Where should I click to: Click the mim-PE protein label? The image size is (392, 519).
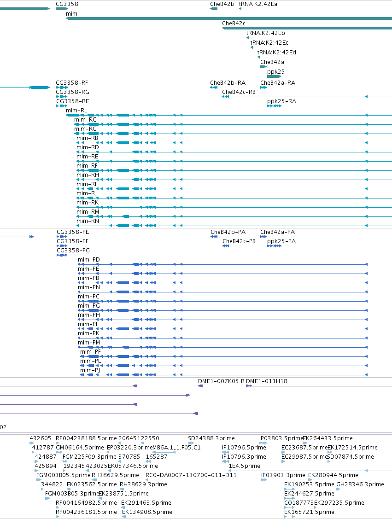pos(88,269)
